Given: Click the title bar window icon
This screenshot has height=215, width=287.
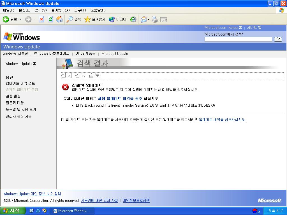Looking at the screenshot, I should pos(3,3).
